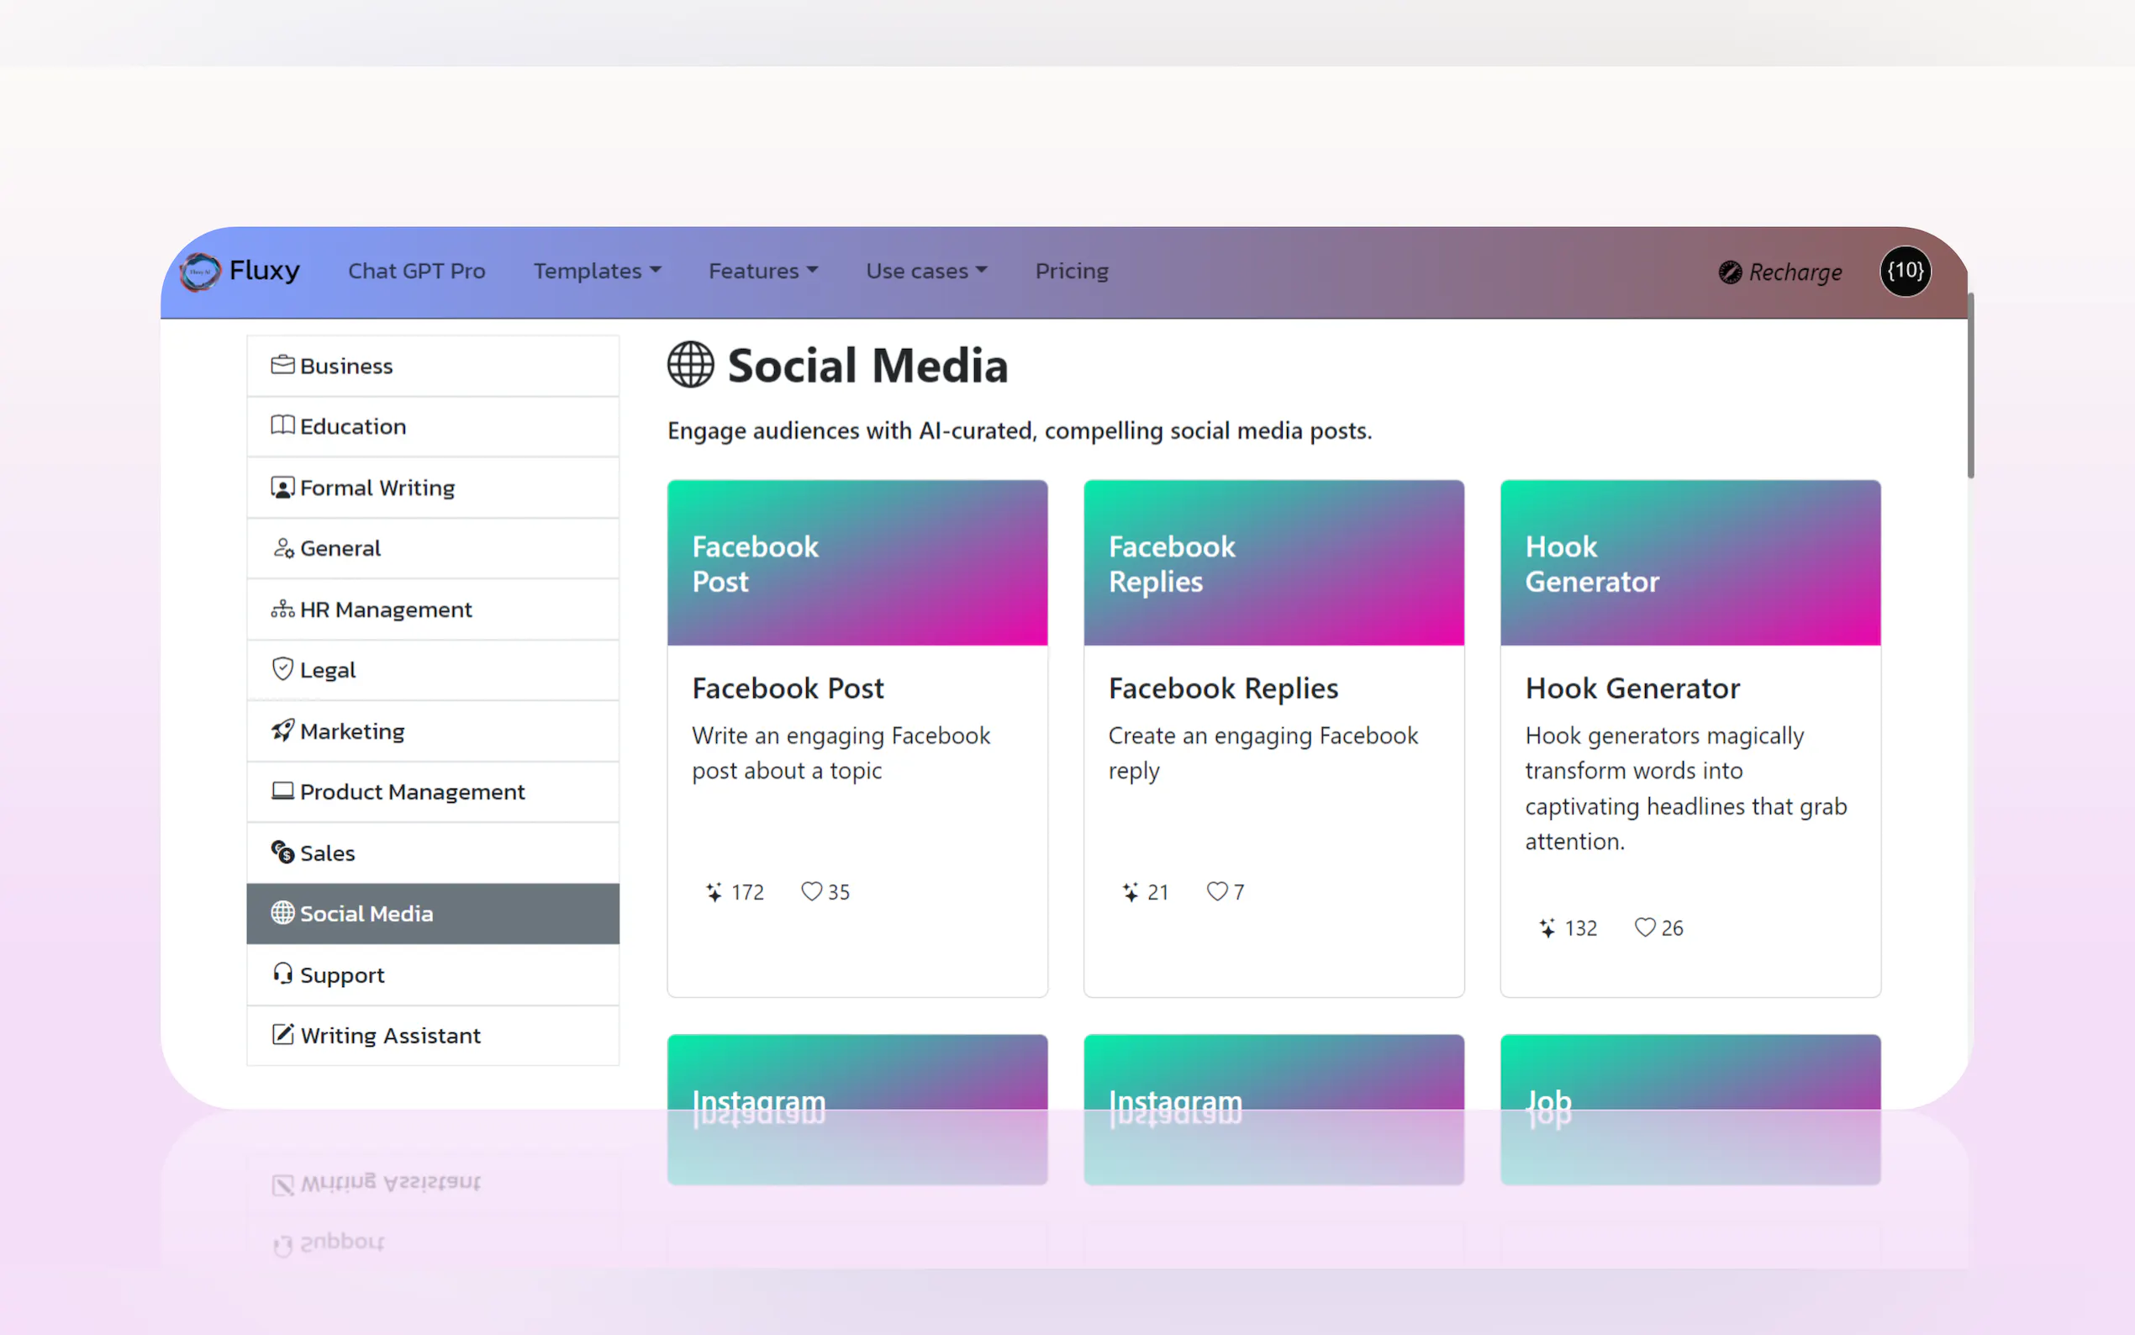The height and width of the screenshot is (1335, 2135).
Task: Click the Marketing rocket icon in sidebar
Action: [282, 731]
